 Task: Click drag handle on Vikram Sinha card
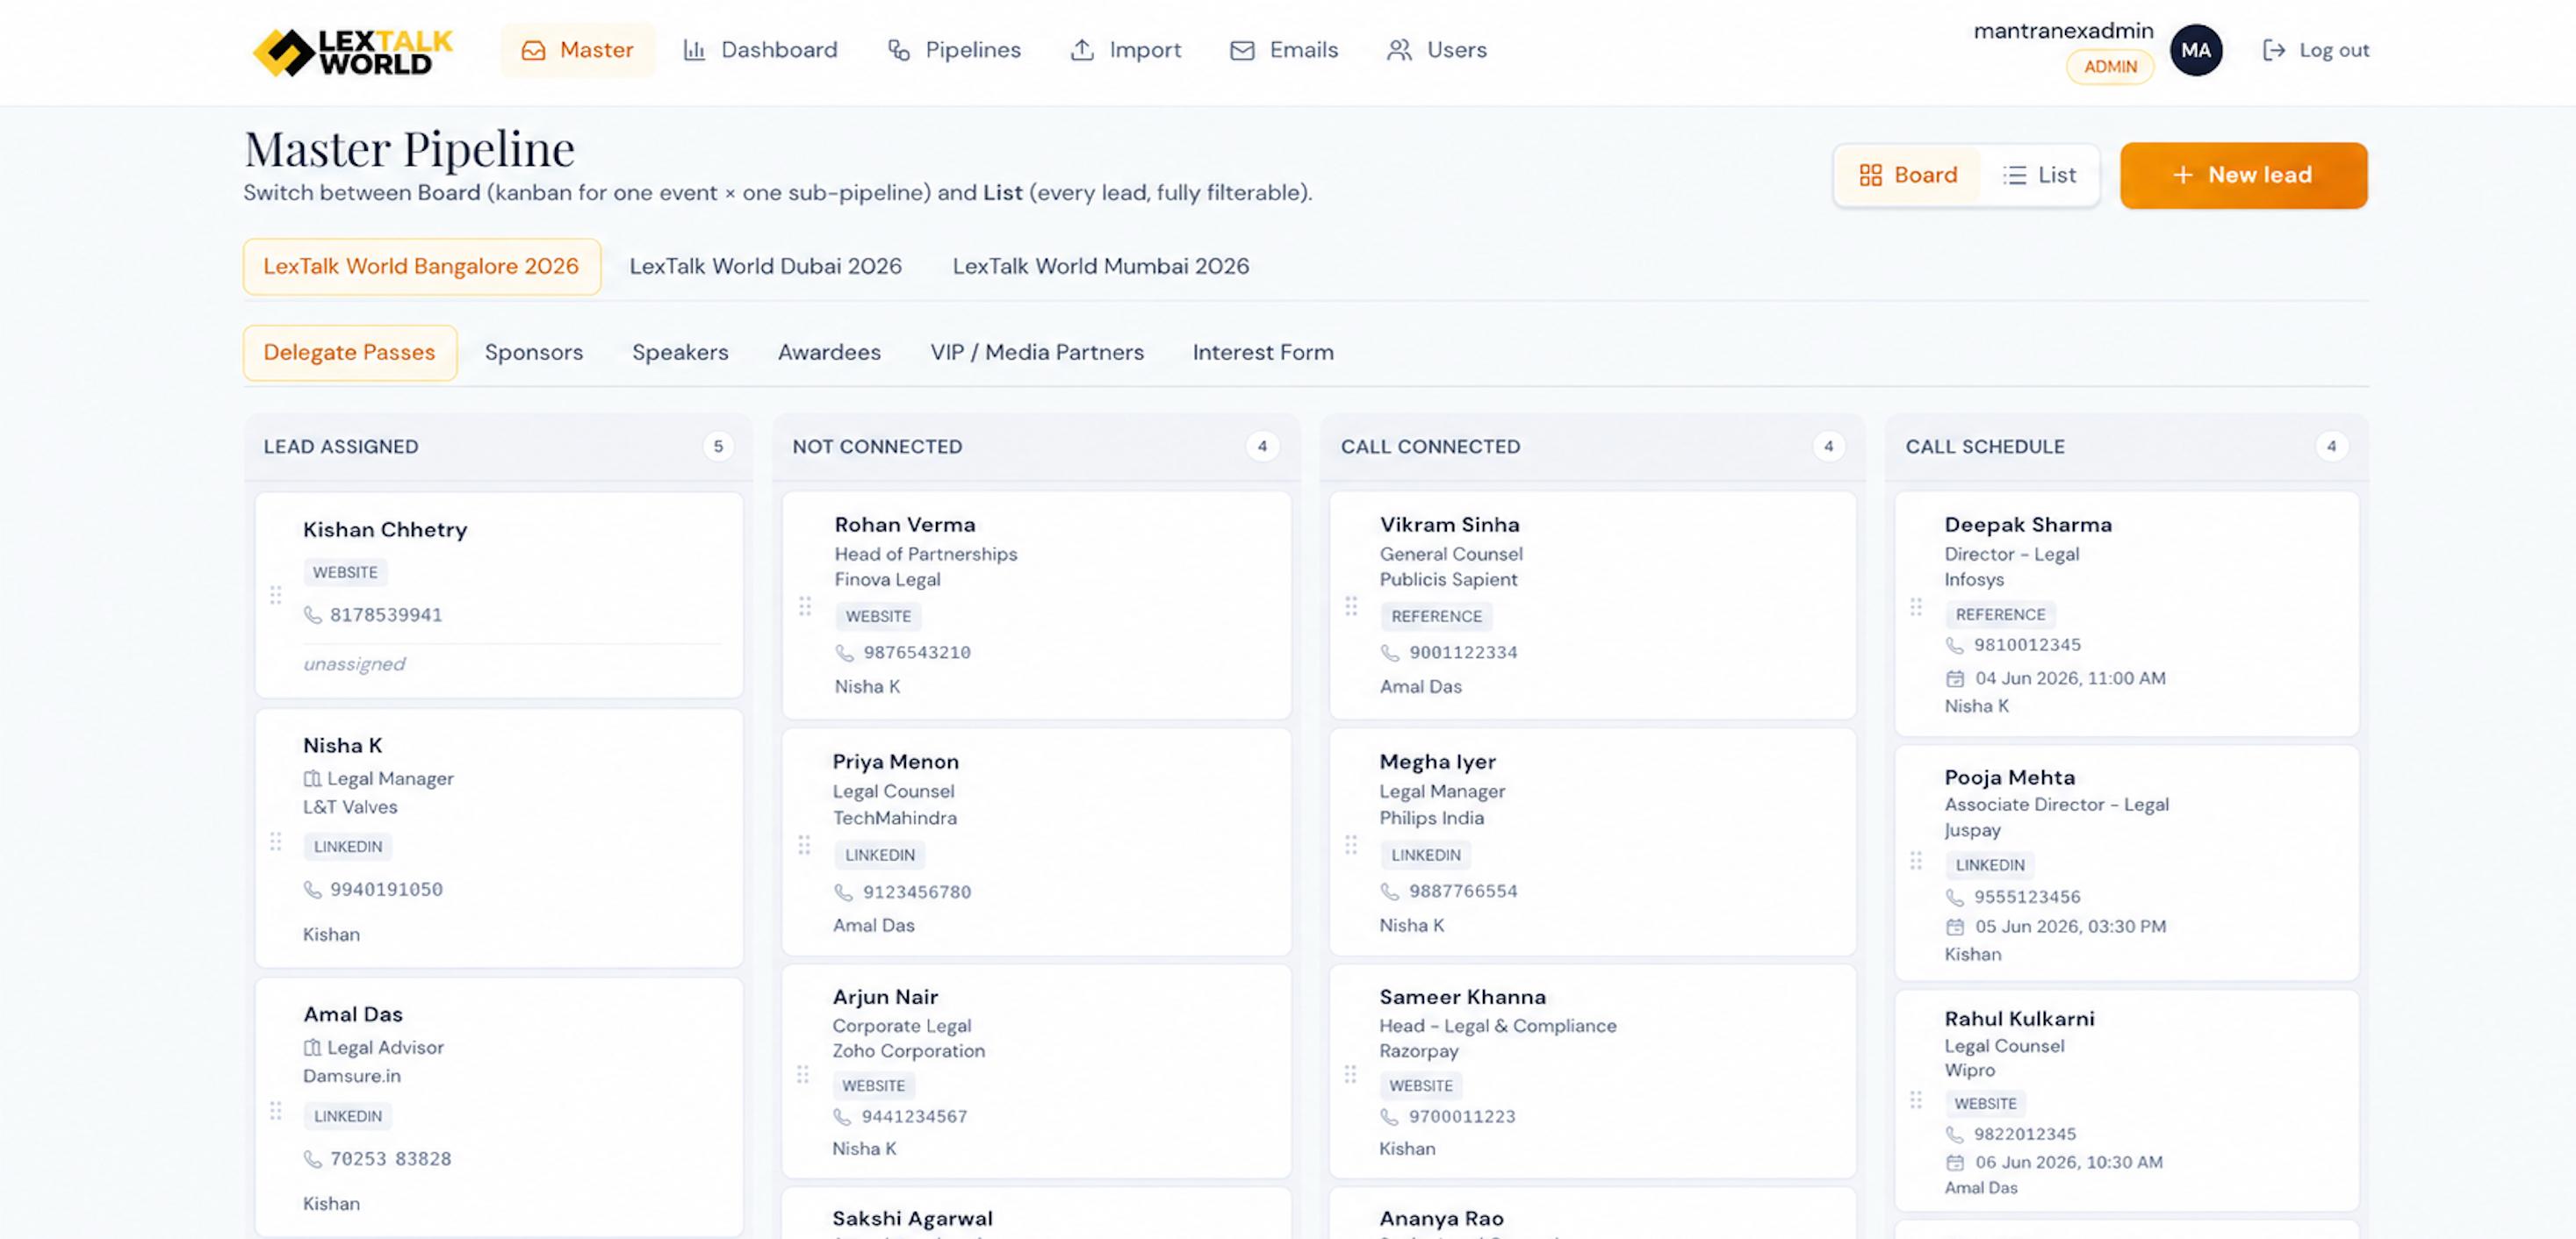click(x=1351, y=606)
